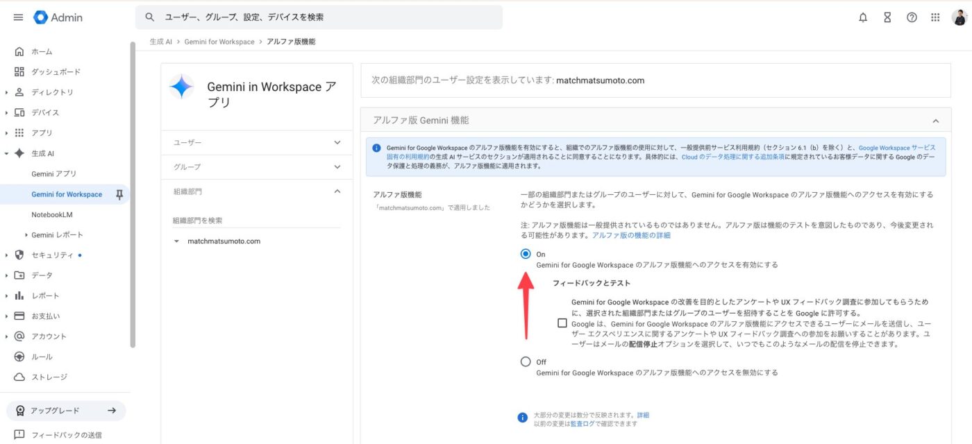972x444 pixels.
Task: Select the Off radio button
Action: [x=526, y=361]
